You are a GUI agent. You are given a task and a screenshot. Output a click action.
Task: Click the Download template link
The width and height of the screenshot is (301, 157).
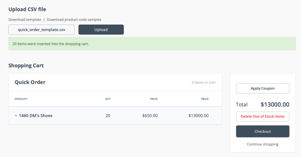coord(25,20)
